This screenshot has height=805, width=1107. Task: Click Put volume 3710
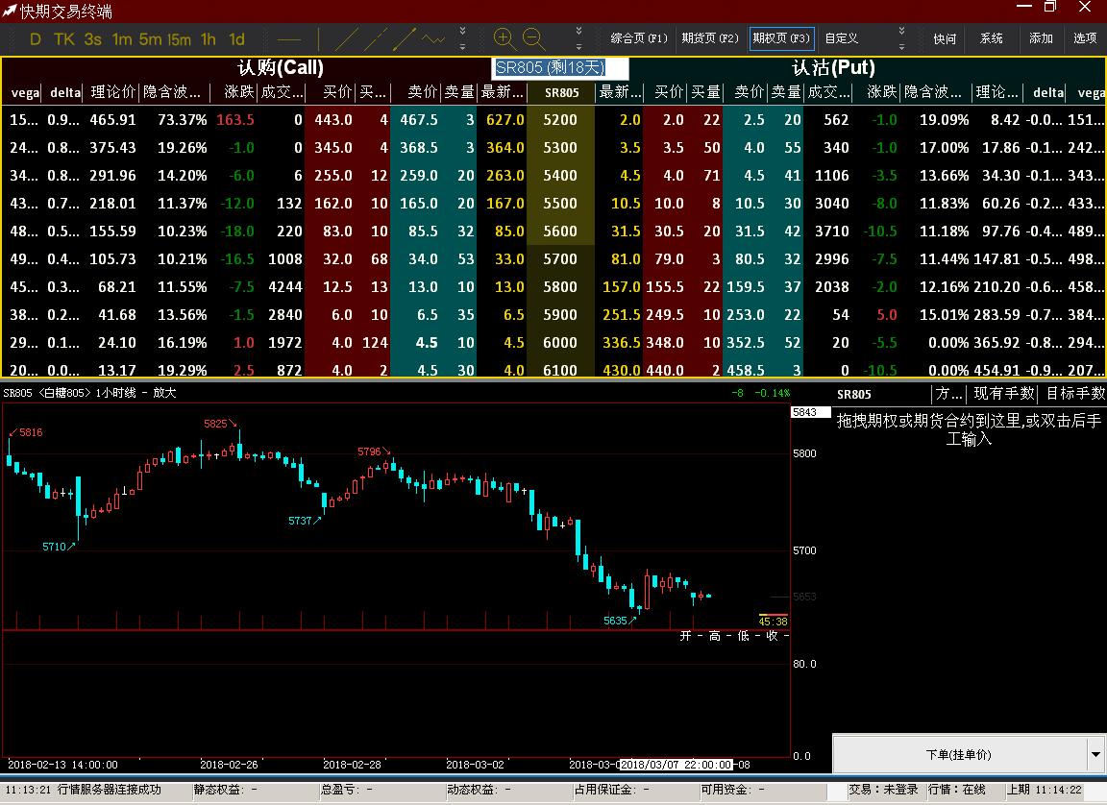click(831, 232)
